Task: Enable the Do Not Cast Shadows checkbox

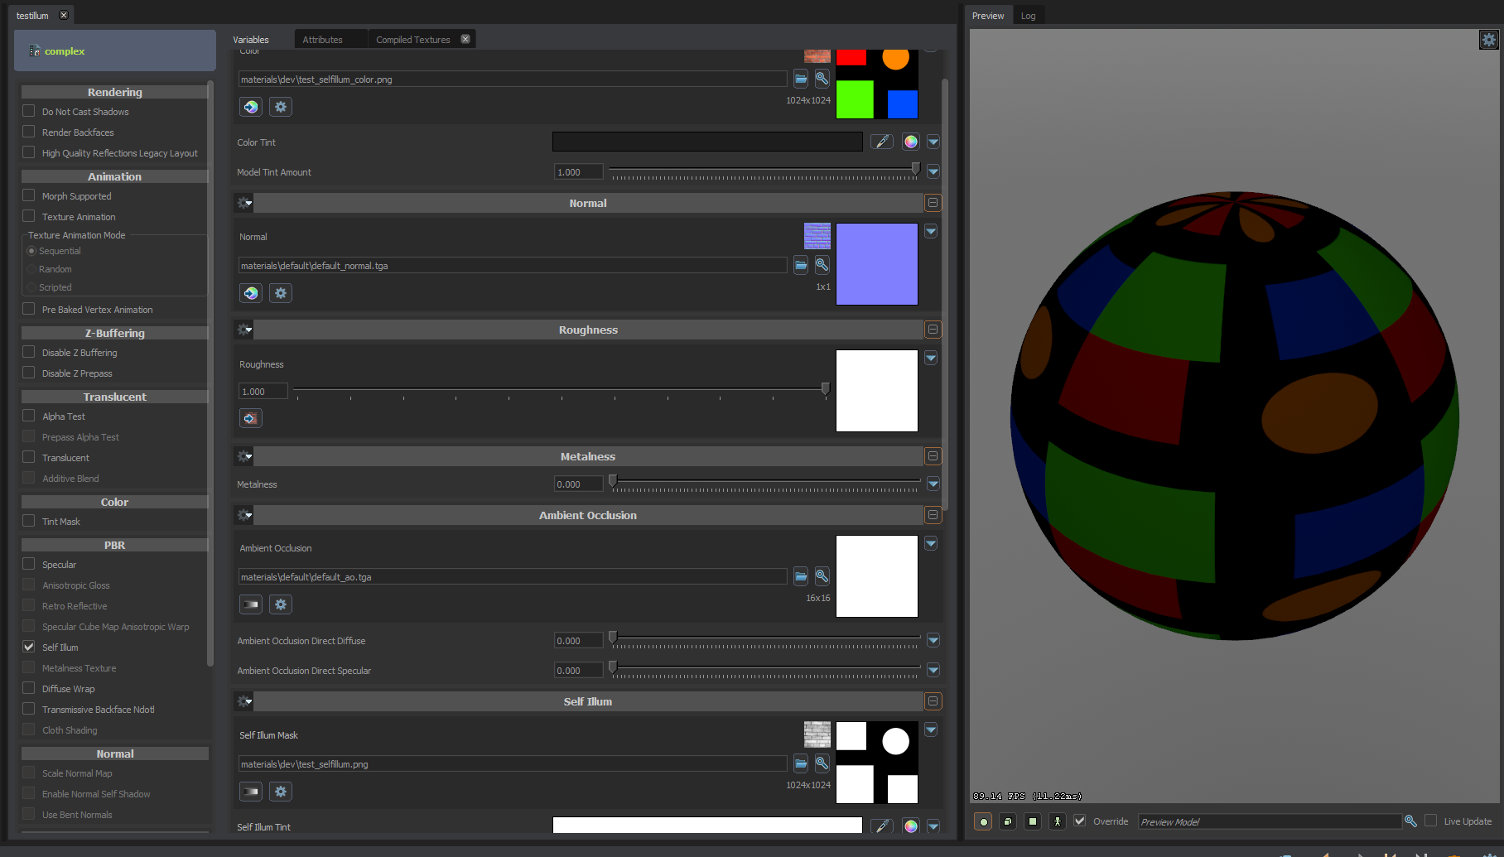Action: click(28, 111)
